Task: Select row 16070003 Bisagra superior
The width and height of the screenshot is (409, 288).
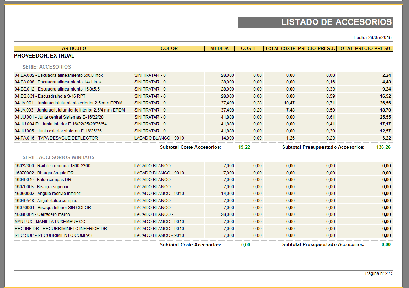Action: tap(203, 187)
